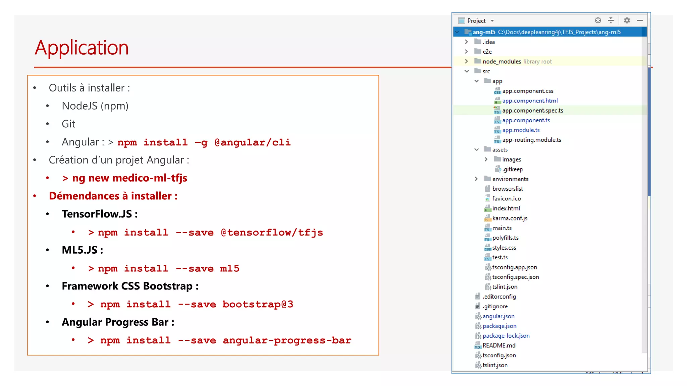Image resolution: width=687 pixels, height=386 pixels.
Task: Hide the Project panel with minus icon
Action: click(x=640, y=20)
